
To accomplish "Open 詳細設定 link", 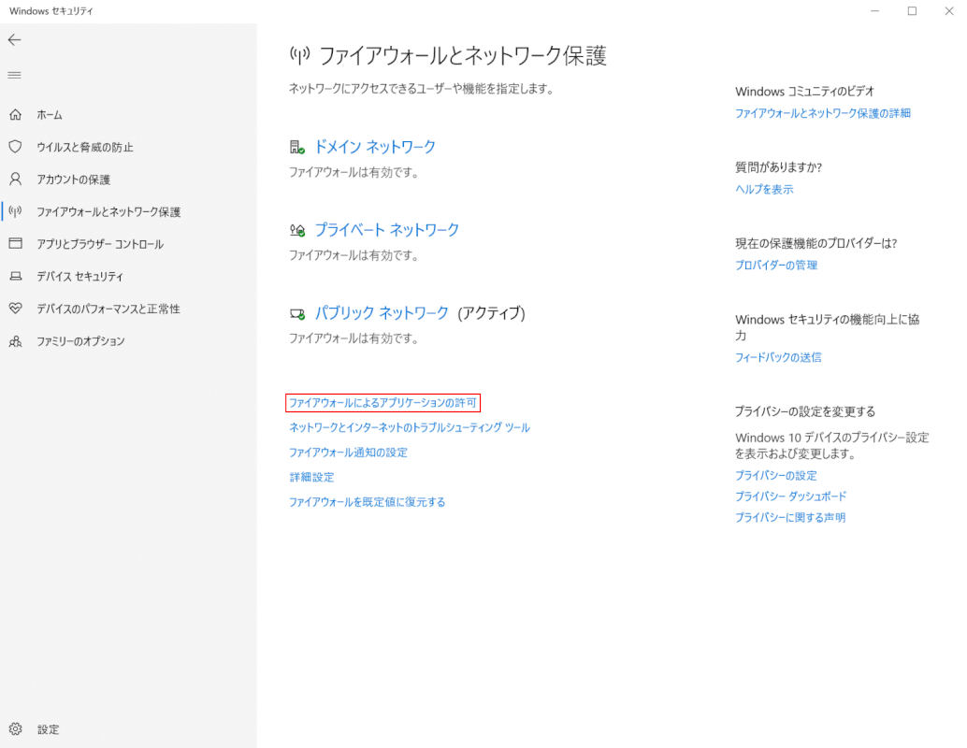I will [x=312, y=476].
